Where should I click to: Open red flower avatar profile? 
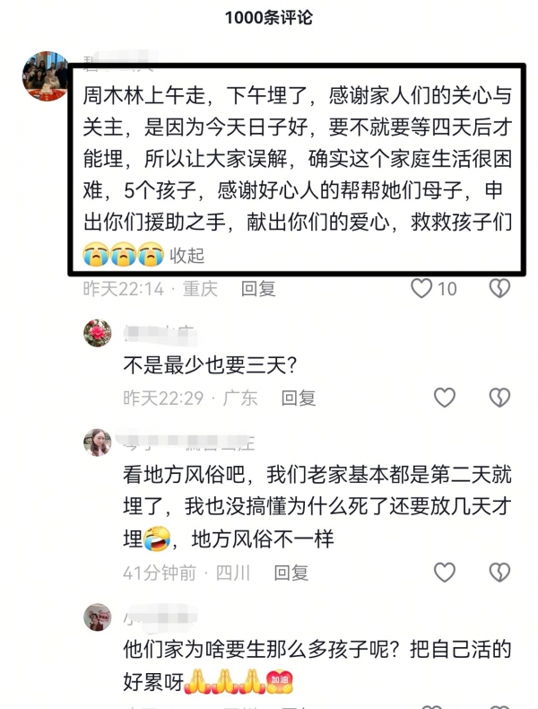click(98, 333)
